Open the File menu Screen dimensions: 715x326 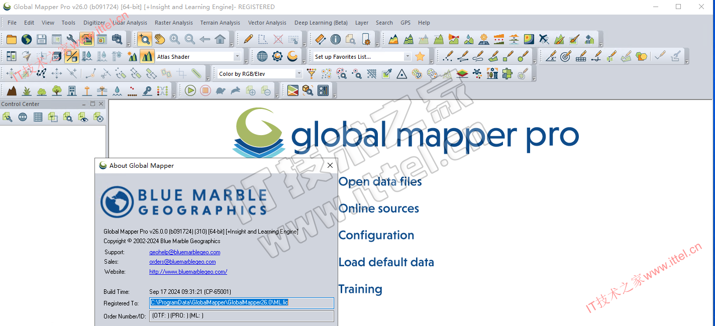click(12, 23)
